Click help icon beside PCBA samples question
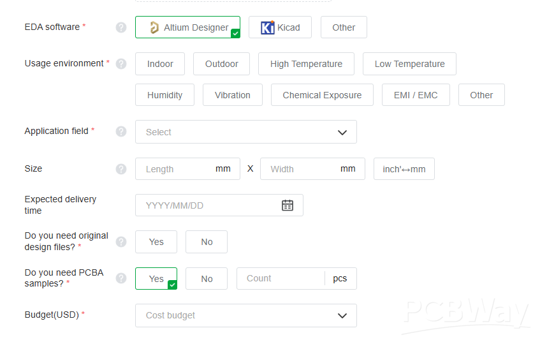The image size is (540, 342). coord(121,278)
